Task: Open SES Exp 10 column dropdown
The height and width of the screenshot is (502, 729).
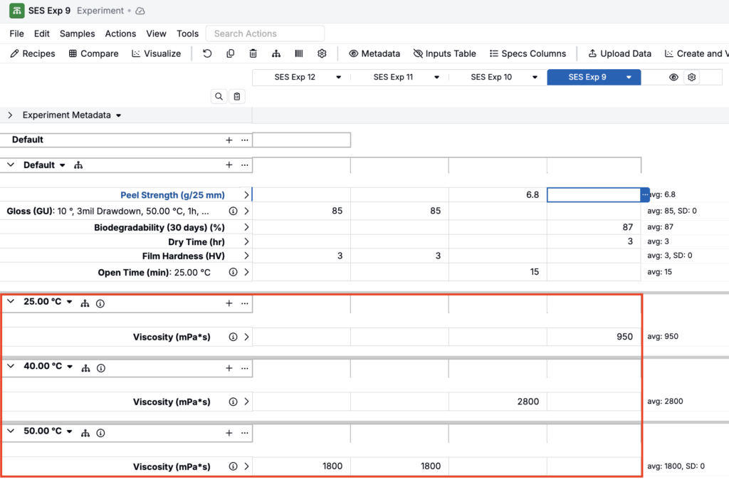Action: point(535,77)
